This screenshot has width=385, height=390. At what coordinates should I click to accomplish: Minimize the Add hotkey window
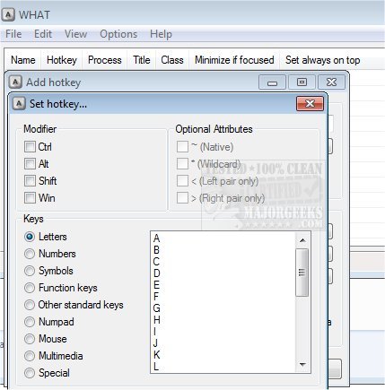272,82
